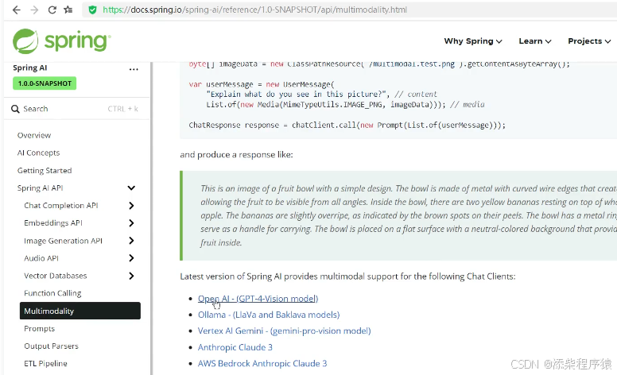Expand the Audio API chevron

point(131,258)
